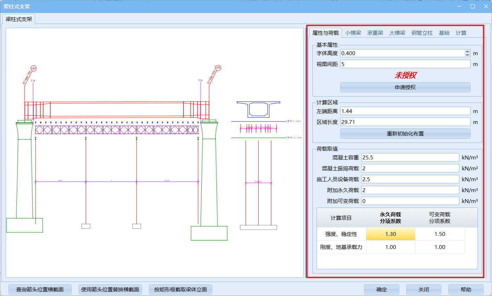Switch to the 小横梁 tab
Image resolution: width=492 pixels, height=296 pixels.
[353, 33]
